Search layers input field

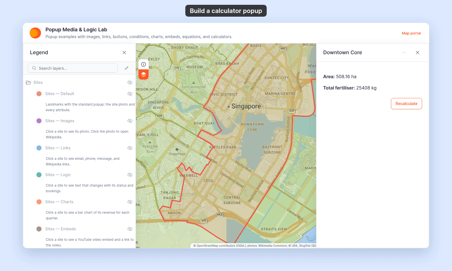73,68
